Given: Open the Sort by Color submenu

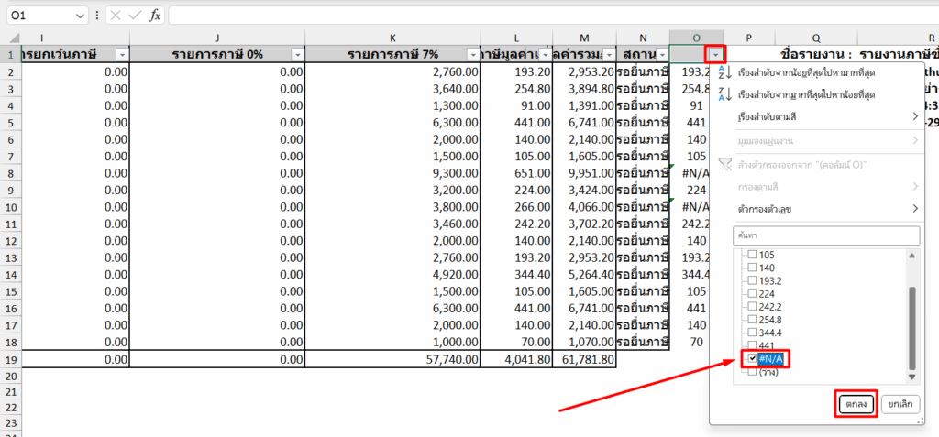Looking at the screenshot, I should 827,117.
